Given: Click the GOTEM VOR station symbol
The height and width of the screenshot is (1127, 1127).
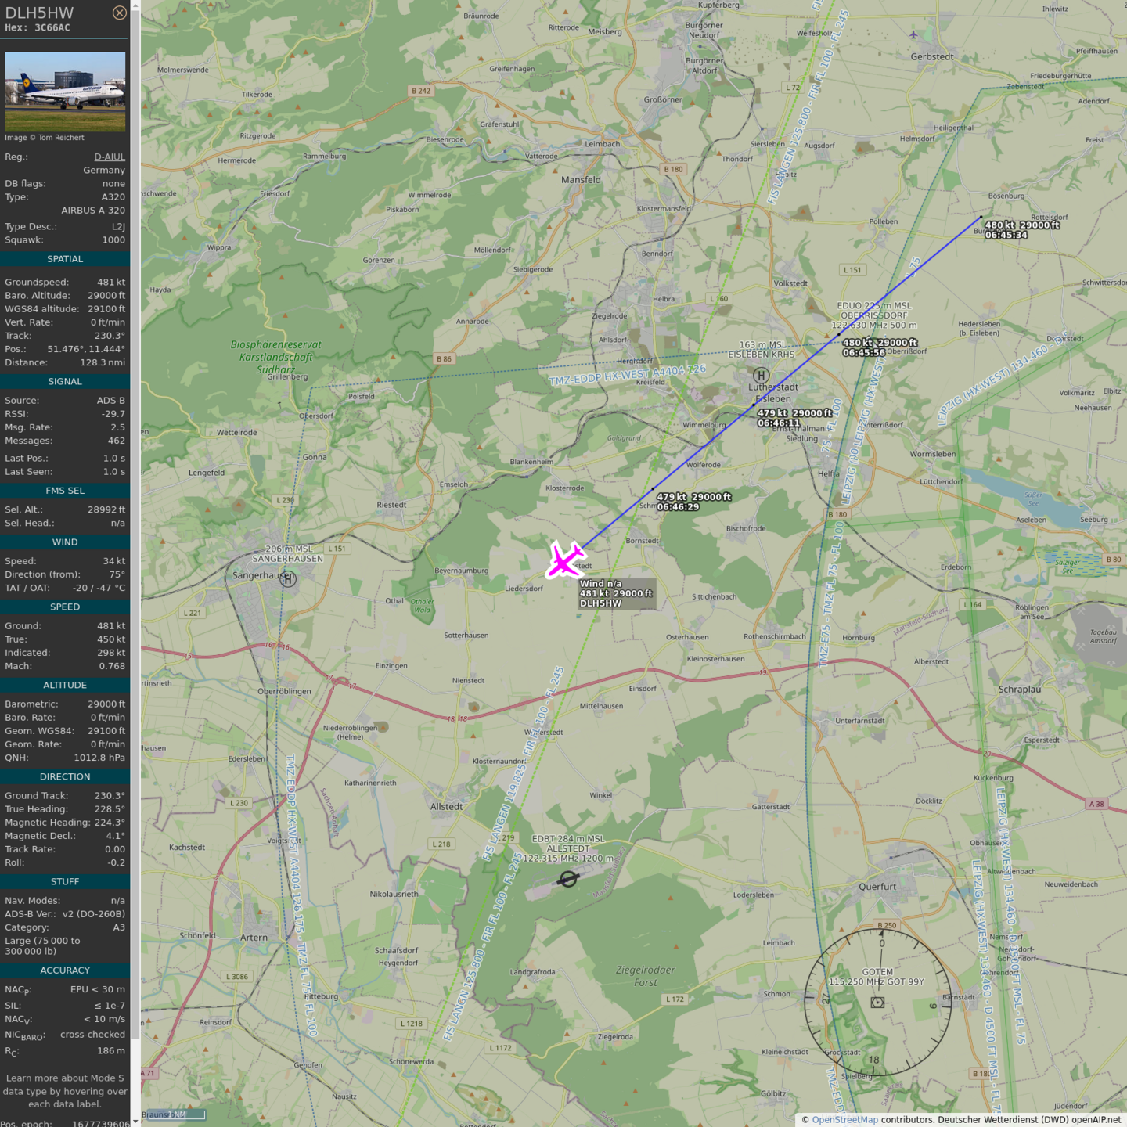Looking at the screenshot, I should coord(877,1003).
